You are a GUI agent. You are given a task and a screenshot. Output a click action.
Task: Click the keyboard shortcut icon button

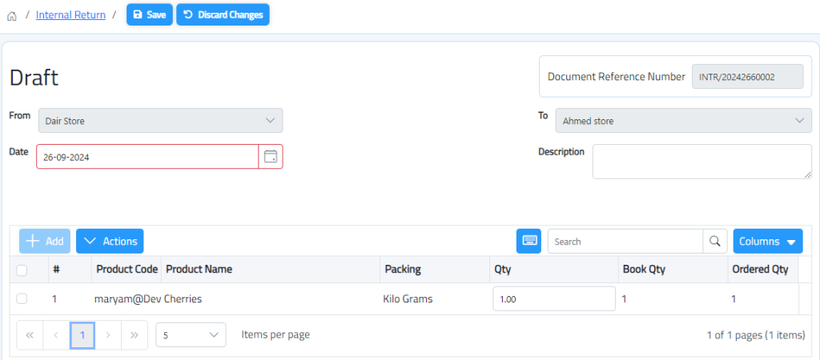529,241
